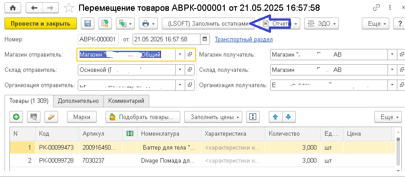Move row up with blue arrow
405x177 pixels.
click(276, 117)
